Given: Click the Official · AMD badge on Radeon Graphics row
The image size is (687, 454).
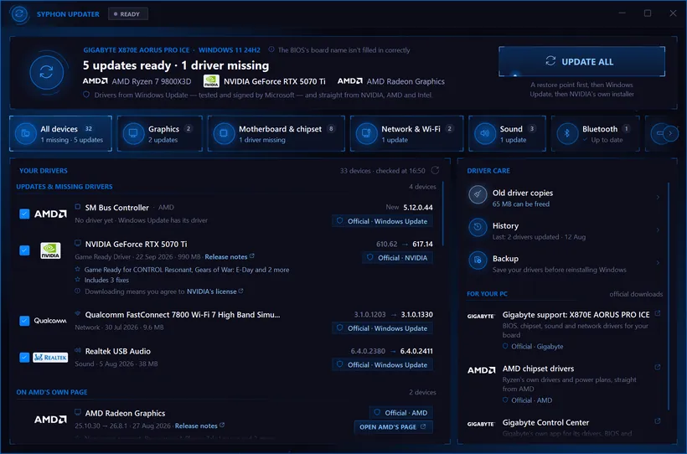Looking at the screenshot, I should point(401,413).
